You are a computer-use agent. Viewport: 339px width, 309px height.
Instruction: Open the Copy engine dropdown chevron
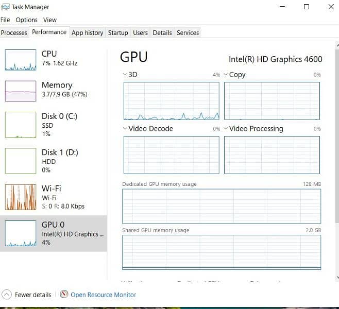pos(226,75)
